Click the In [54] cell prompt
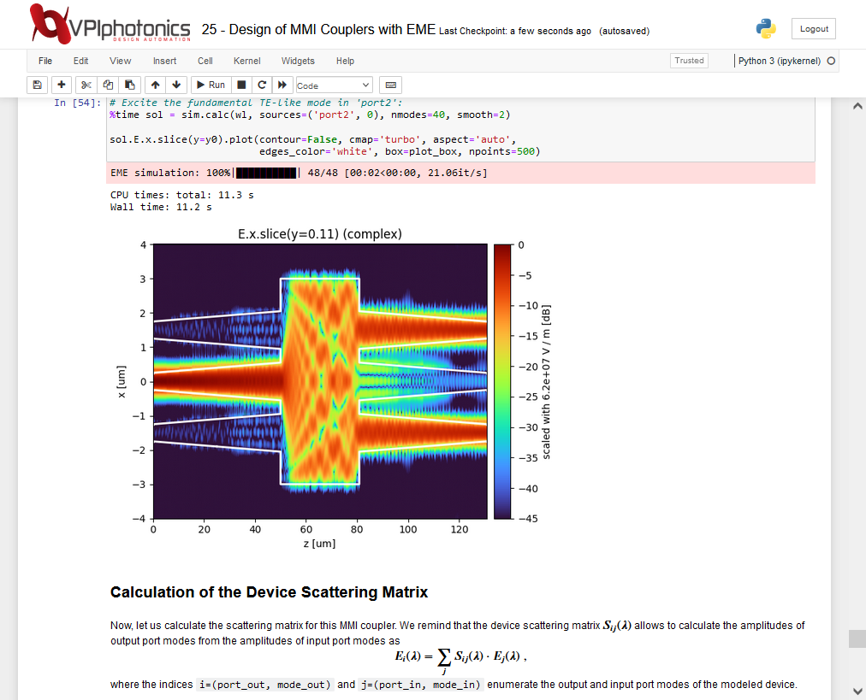 (x=77, y=103)
